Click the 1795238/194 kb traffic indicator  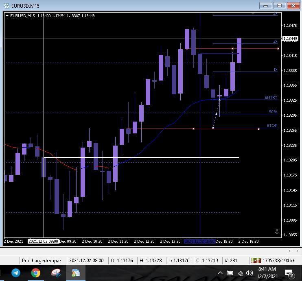279,261
